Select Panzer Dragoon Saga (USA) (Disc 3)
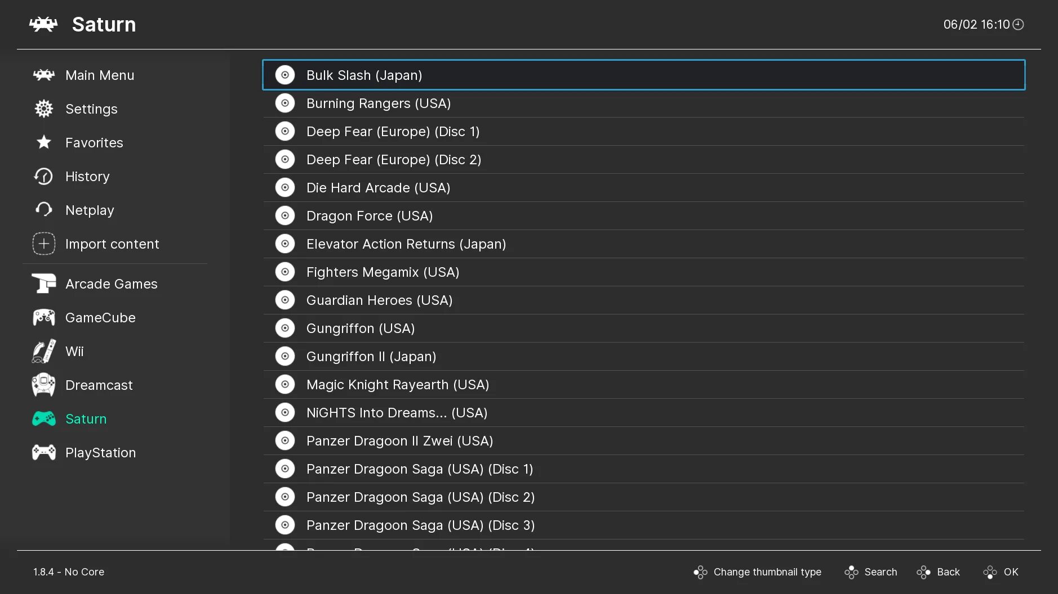 (643, 525)
